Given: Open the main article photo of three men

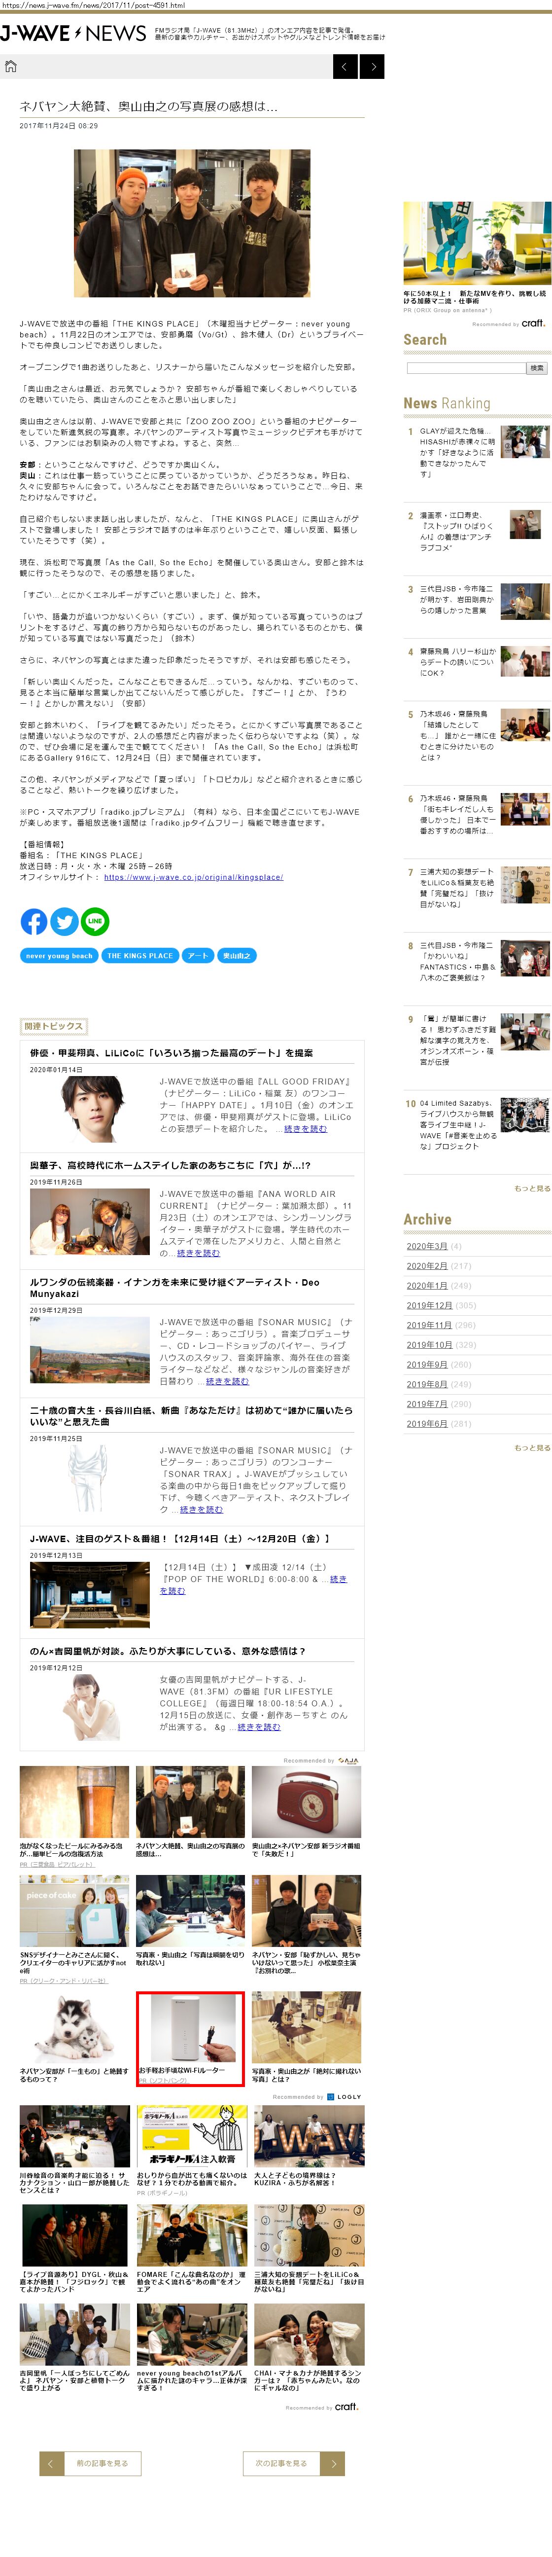Looking at the screenshot, I should 192,223.
